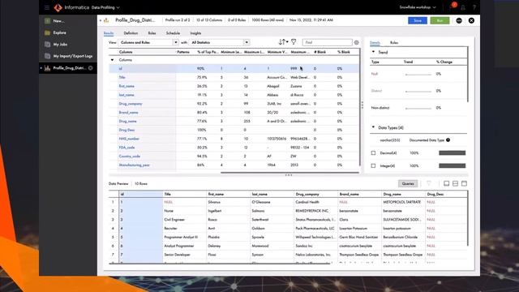Open the Country_code column link
The image size is (519, 292).
pyautogui.click(x=130, y=157)
